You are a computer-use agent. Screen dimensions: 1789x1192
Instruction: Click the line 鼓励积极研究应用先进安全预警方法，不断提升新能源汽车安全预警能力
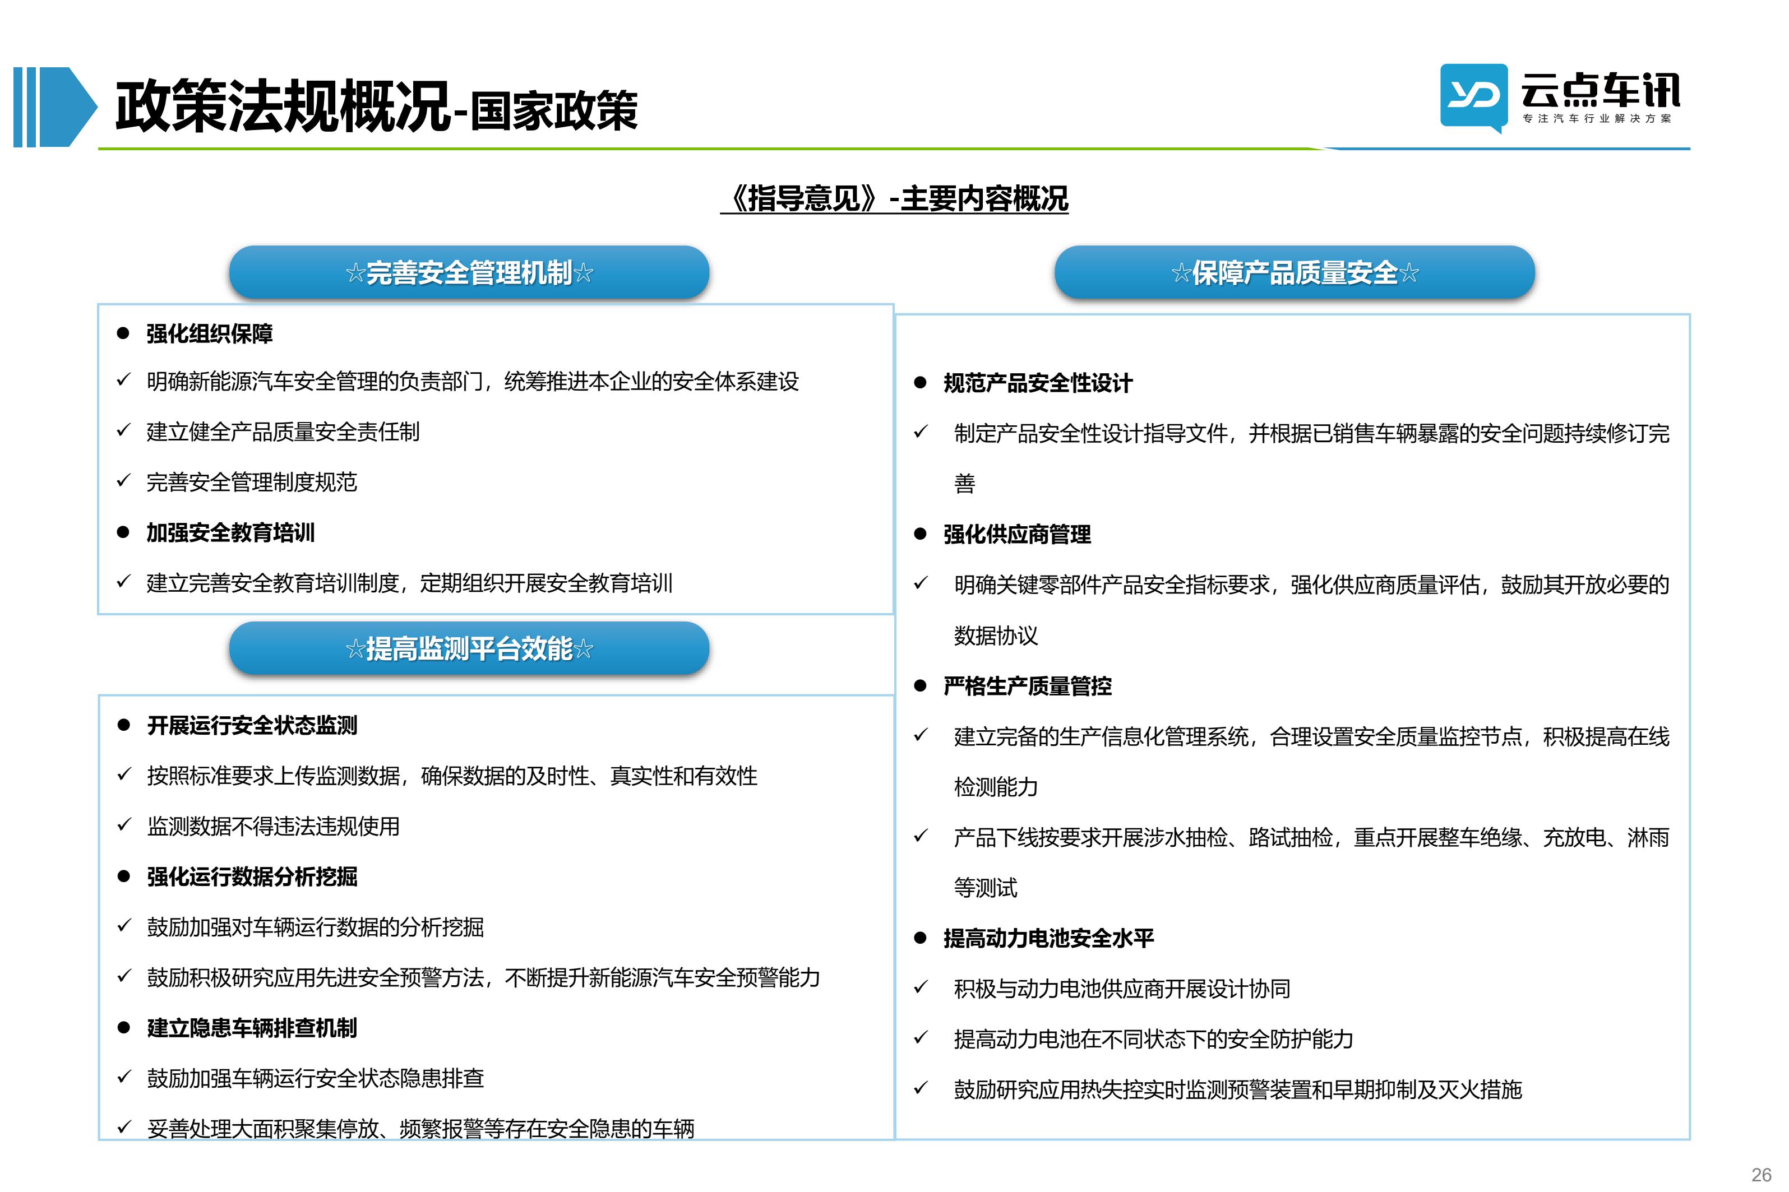(484, 977)
